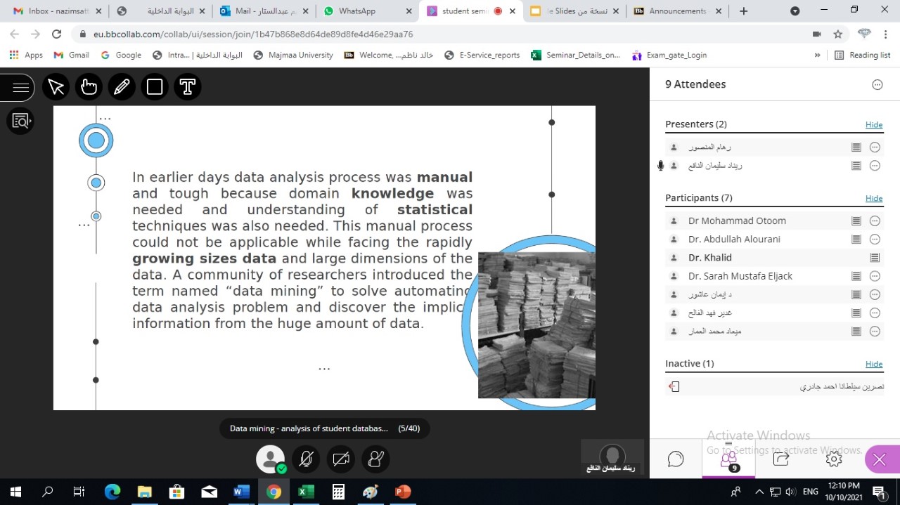This screenshot has width=900, height=505.
Task: Click the inactive attendee's left-session icon
Action: pos(674,387)
